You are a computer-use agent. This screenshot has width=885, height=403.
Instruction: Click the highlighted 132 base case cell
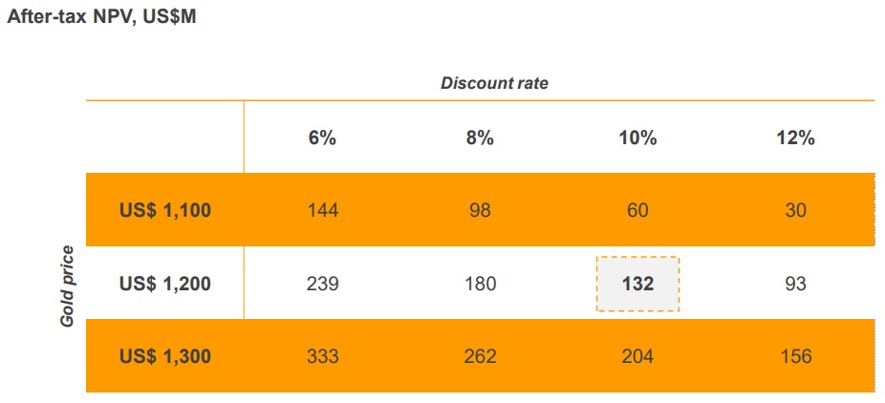[637, 284]
